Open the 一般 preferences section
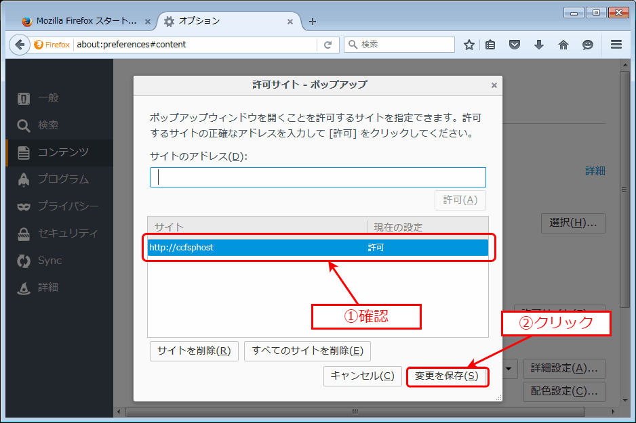The height and width of the screenshot is (423, 636). pos(60,98)
